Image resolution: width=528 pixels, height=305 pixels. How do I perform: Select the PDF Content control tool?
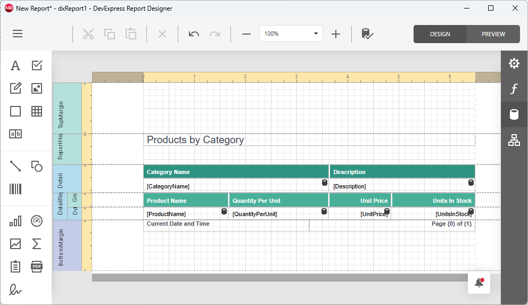(x=37, y=267)
